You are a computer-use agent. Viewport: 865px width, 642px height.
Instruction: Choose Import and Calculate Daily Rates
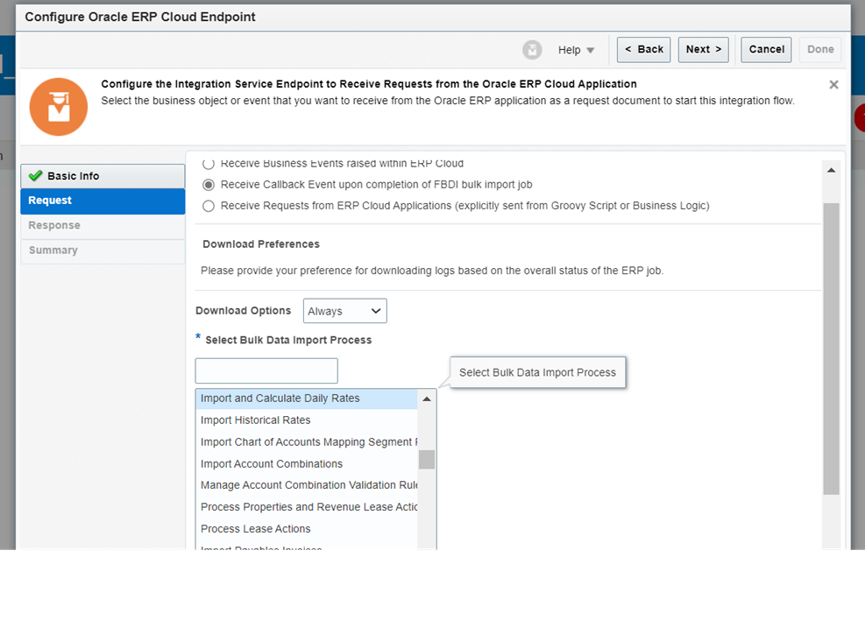click(307, 399)
